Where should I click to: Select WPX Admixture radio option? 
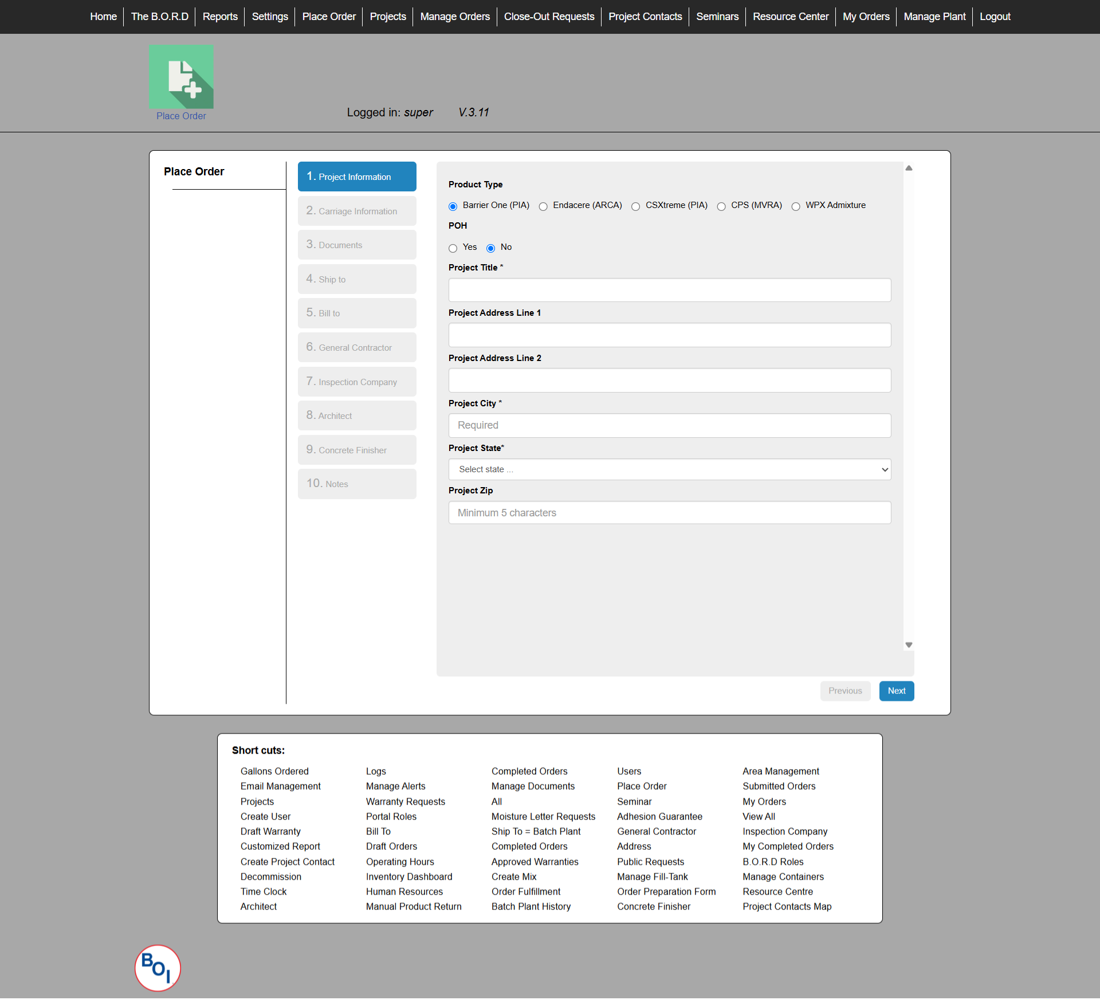tap(796, 206)
